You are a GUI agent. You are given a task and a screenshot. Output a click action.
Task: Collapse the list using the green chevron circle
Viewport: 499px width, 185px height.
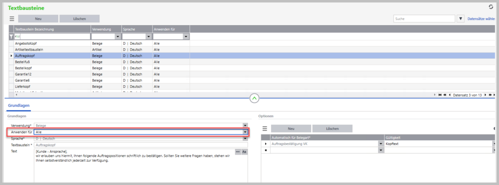click(x=254, y=98)
